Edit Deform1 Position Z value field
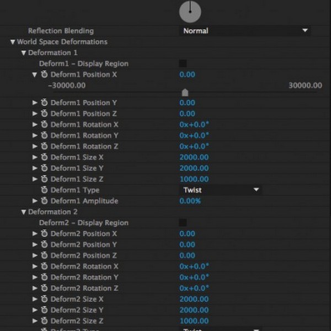The width and height of the screenshot is (331, 331). (187, 114)
